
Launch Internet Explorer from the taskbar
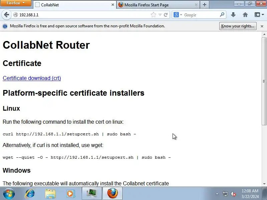click(30, 194)
